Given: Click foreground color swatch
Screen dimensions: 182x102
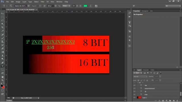Looking at the screenshot, I should pos(2,86).
